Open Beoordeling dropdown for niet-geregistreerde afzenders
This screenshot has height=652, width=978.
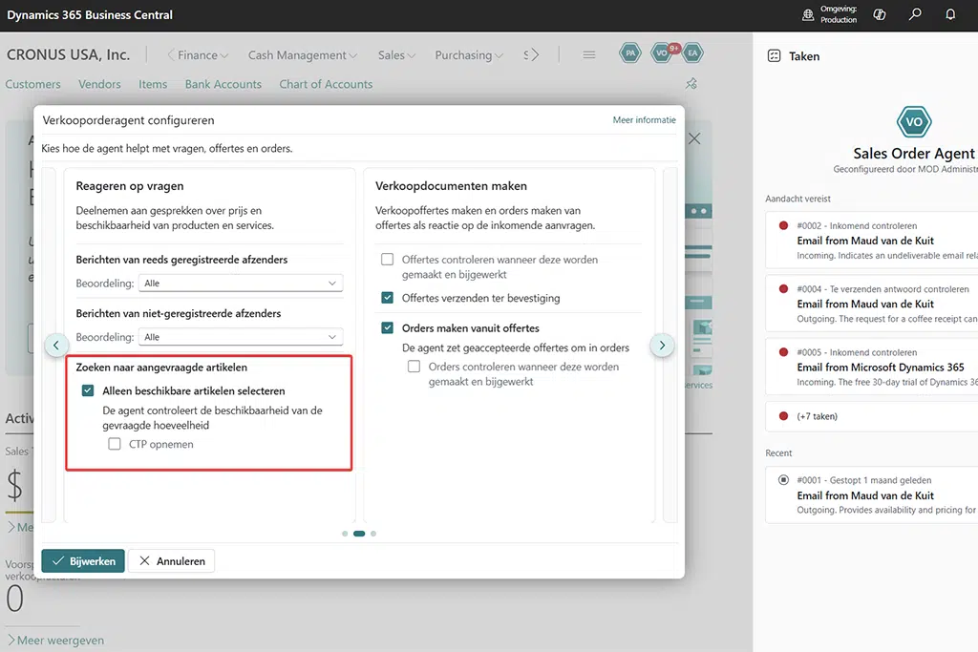(241, 337)
